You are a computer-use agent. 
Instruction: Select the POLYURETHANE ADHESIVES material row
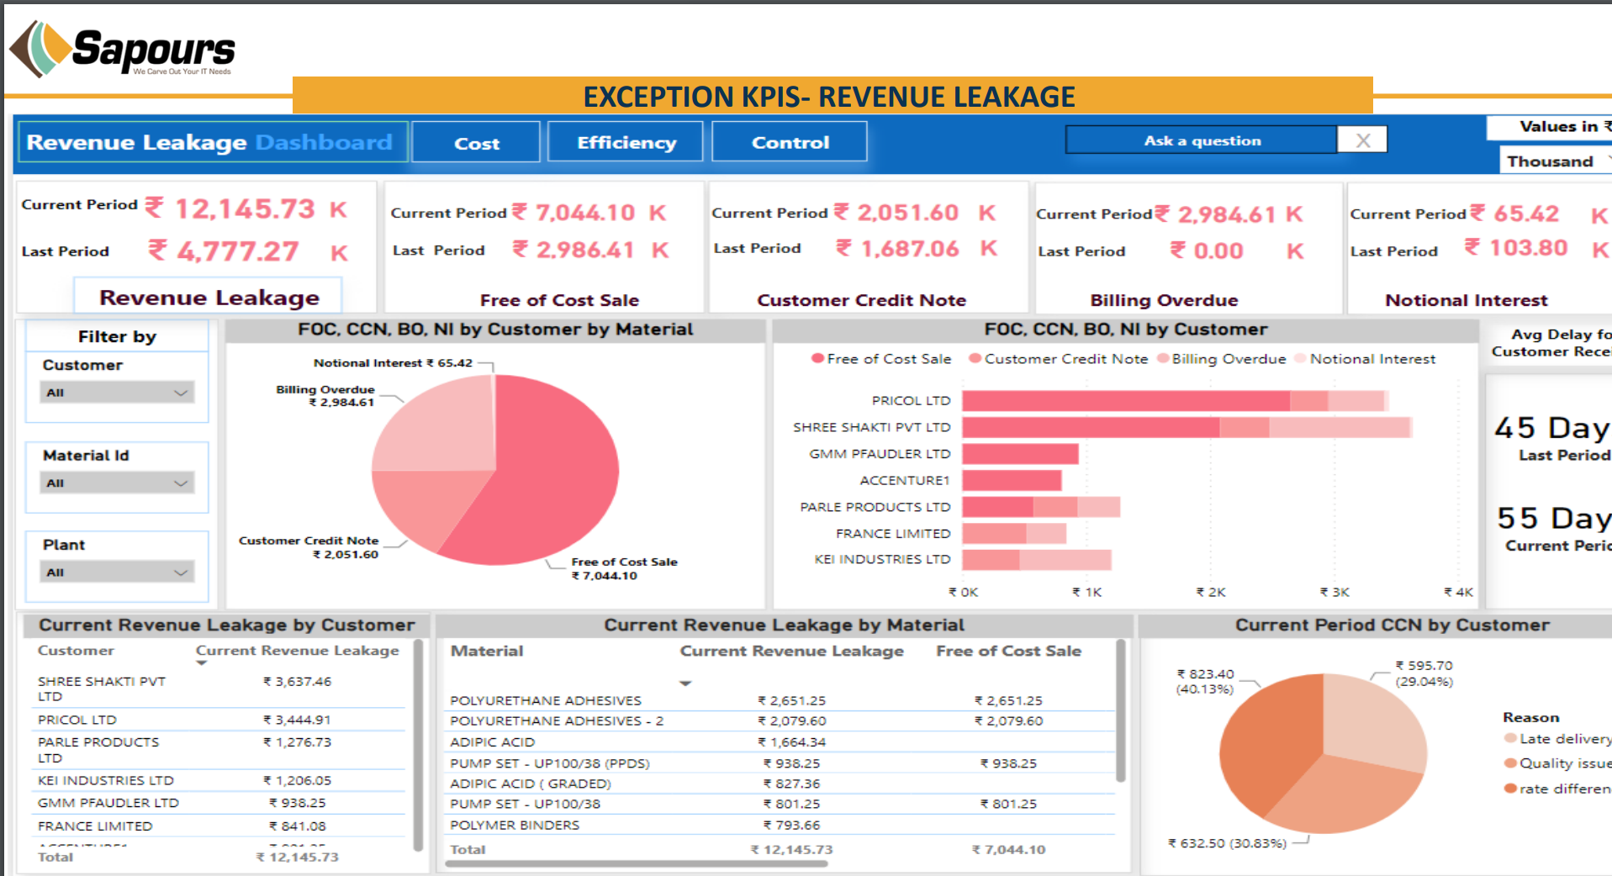point(780,700)
